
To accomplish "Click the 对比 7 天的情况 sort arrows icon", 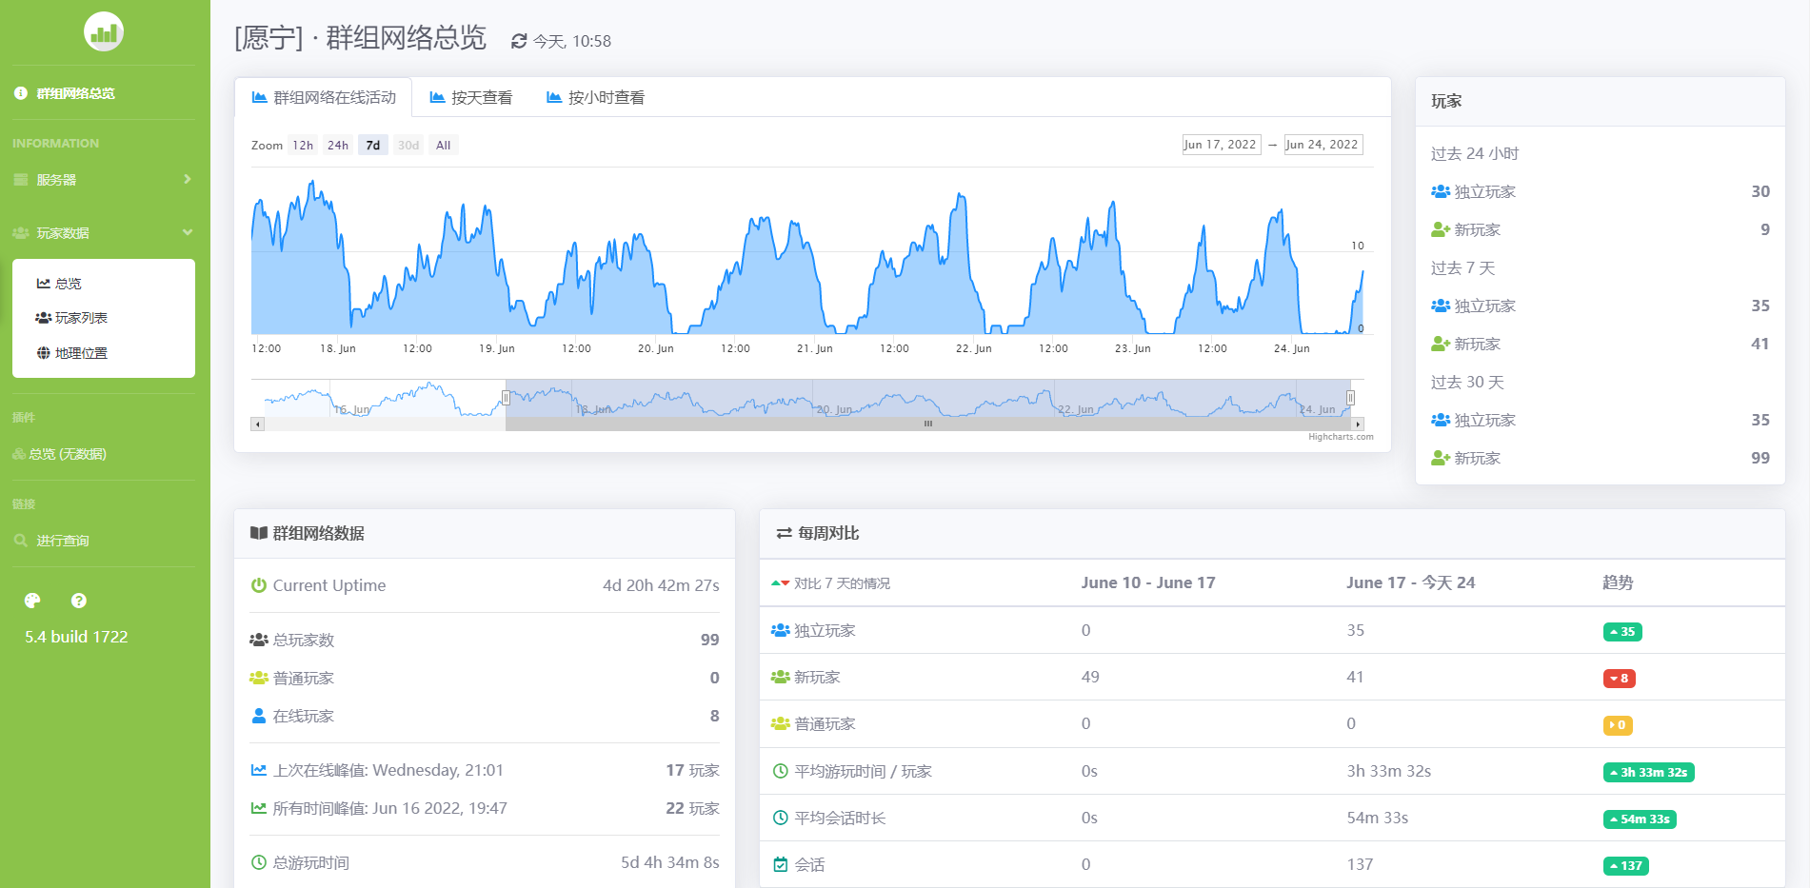I will (780, 583).
